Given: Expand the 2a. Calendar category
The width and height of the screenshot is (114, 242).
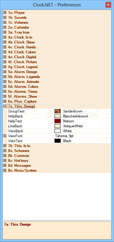Looking at the screenshot, I should [x=5, y=27].
